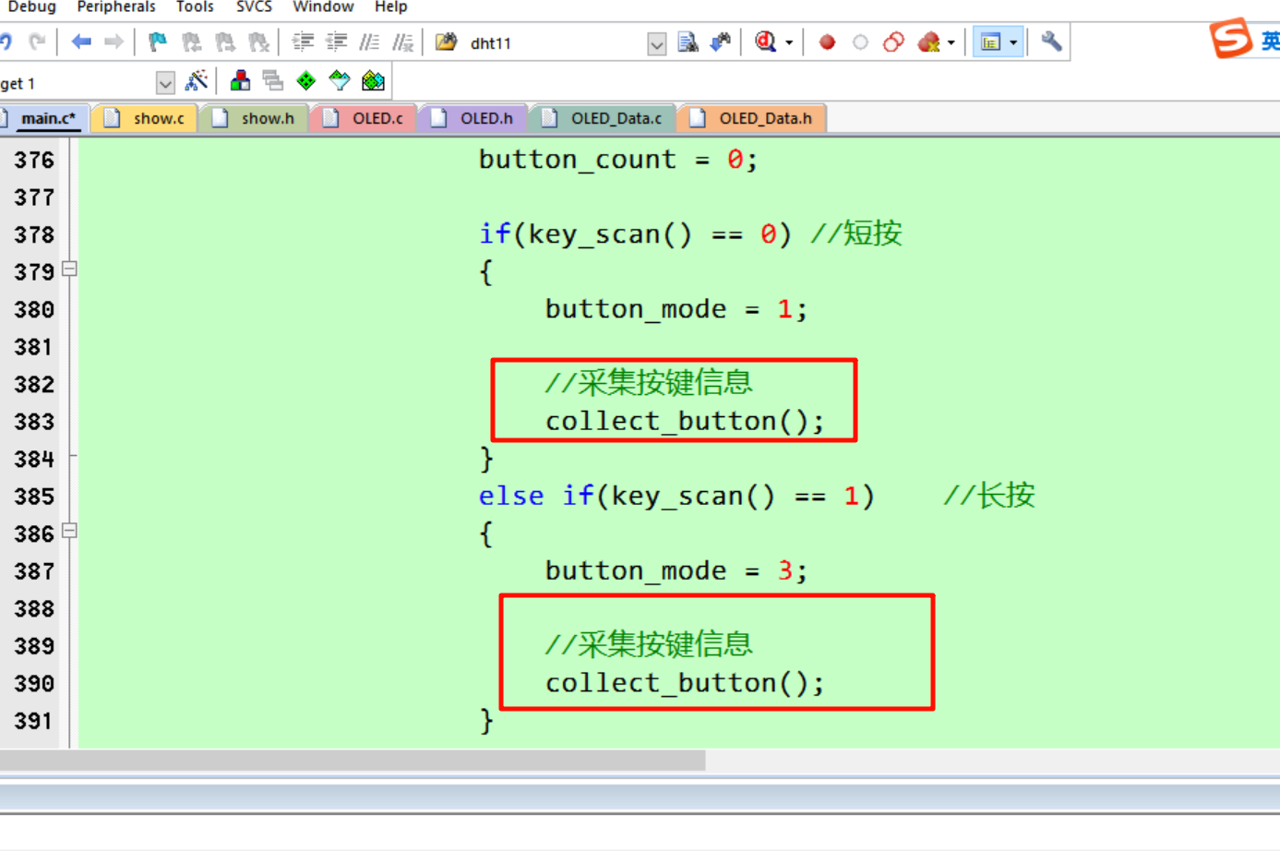Switch to the OLED_Data.h tab
Image resolution: width=1280 pixels, height=851 pixels.
click(753, 118)
